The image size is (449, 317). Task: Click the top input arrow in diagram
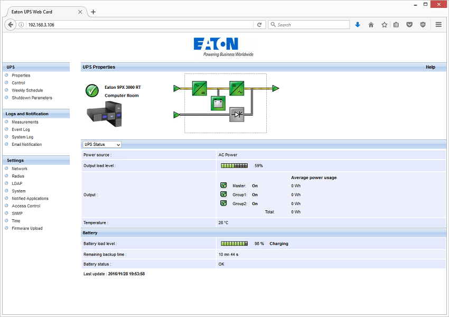pyautogui.click(x=176, y=88)
